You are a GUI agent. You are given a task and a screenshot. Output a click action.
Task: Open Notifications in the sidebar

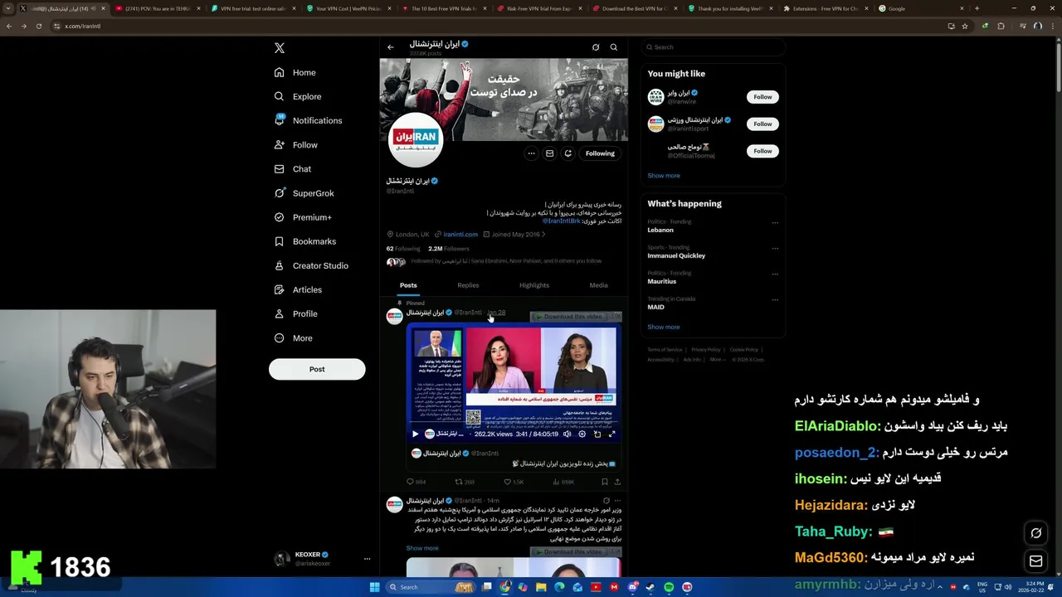(x=308, y=120)
